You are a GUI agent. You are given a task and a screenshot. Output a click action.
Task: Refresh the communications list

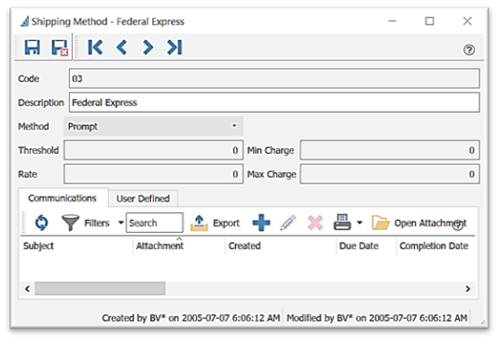click(x=41, y=223)
